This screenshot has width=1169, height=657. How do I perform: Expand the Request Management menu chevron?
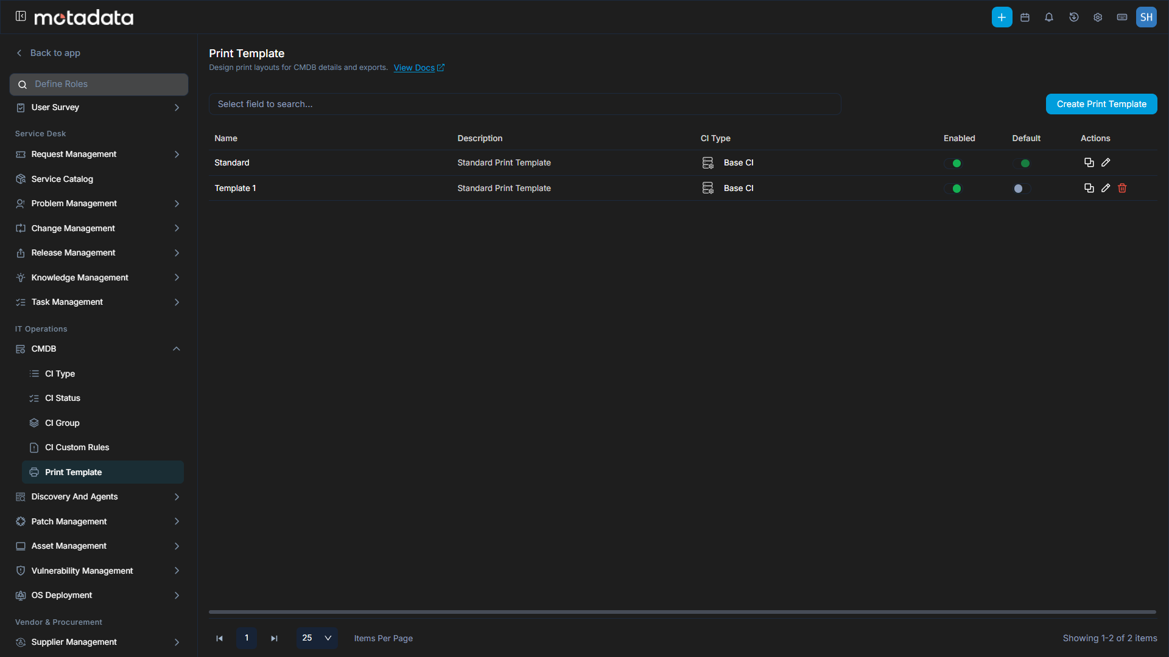click(x=177, y=155)
